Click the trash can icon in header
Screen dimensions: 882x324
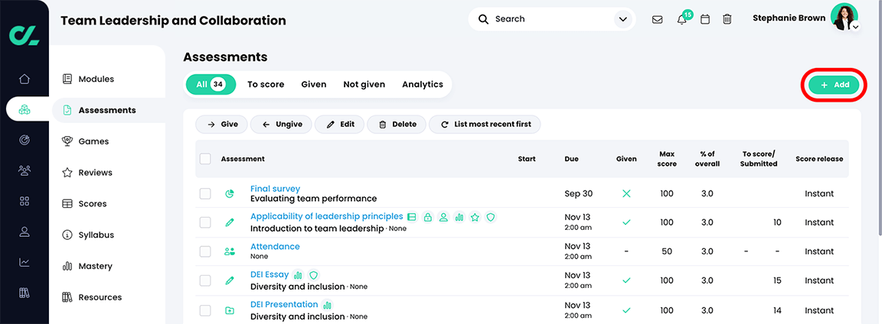727,20
